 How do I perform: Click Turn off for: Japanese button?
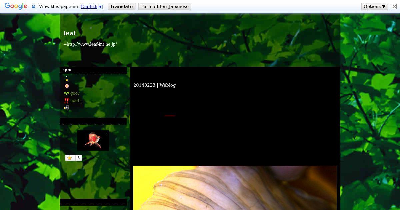click(x=165, y=6)
